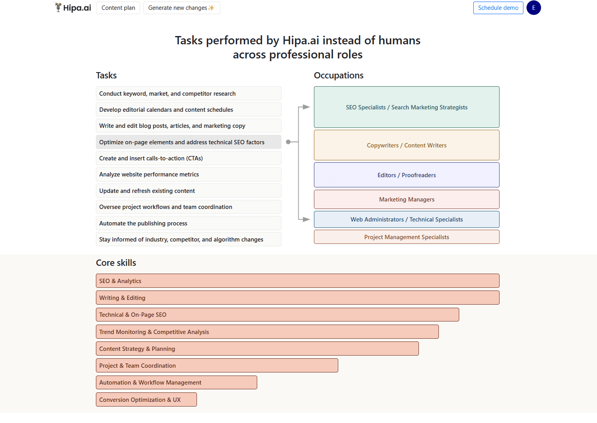Click the Hipa.ai logo
Viewport: 597px width, 423px height.
tap(73, 8)
